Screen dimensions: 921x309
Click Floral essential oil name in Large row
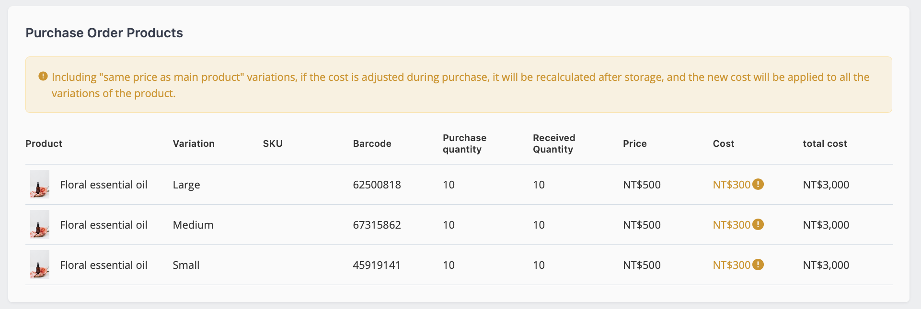104,185
